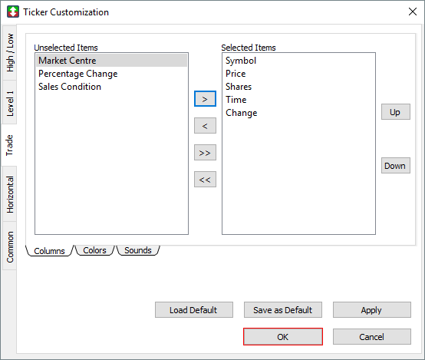Open the Horizontal side tab
Image resolution: width=425 pixels, height=360 pixels.
click(x=10, y=194)
